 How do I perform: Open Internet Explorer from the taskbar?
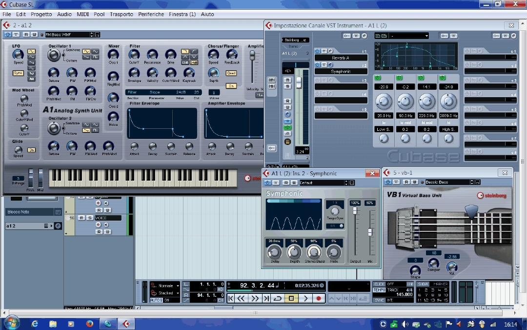(x=35, y=324)
